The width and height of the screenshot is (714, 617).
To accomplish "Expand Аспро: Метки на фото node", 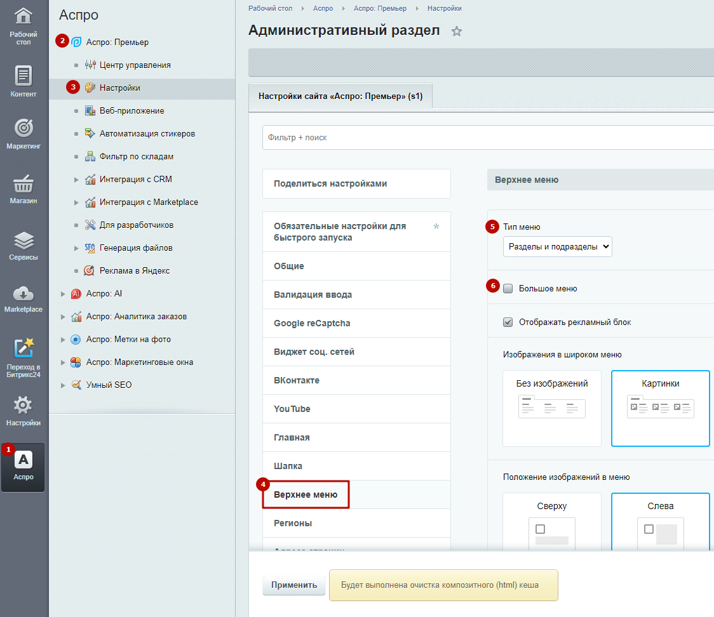I will 63,340.
